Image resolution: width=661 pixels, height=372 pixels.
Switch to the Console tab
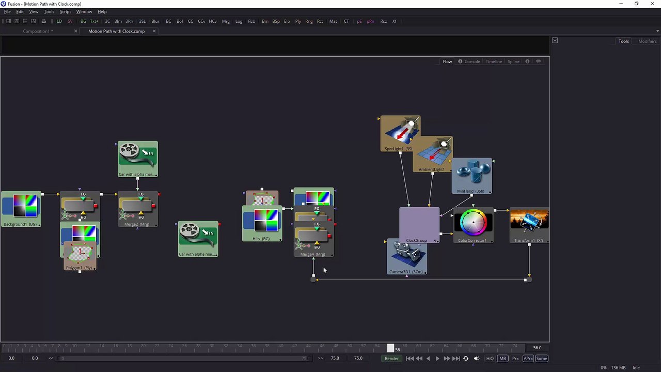tap(473, 61)
